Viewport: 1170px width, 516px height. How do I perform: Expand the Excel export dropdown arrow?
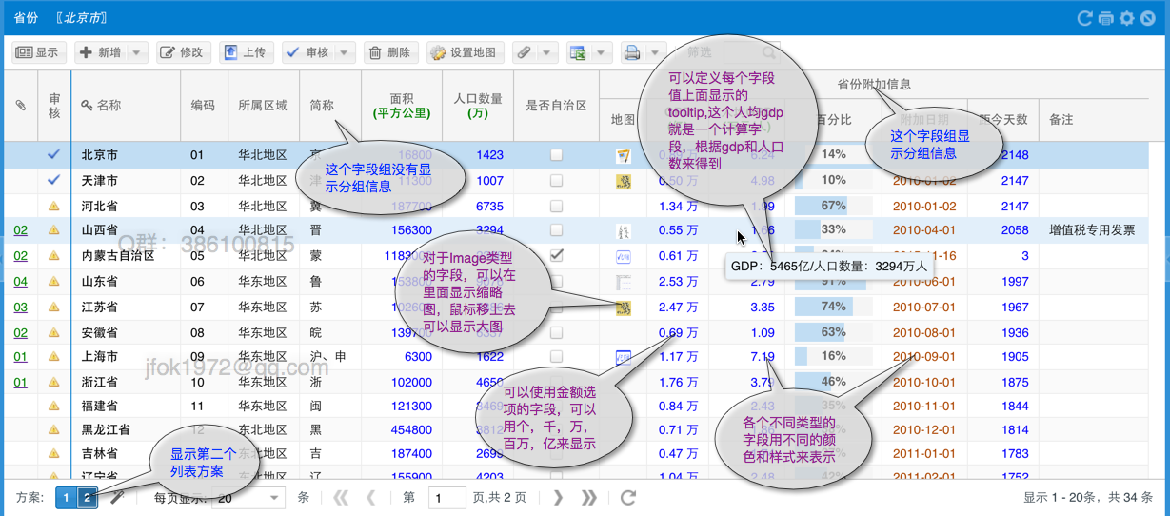[601, 52]
